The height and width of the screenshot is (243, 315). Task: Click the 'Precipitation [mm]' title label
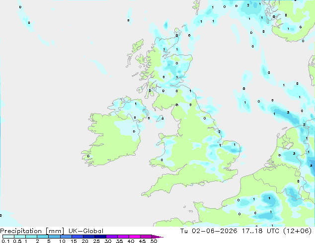[x=32, y=231]
